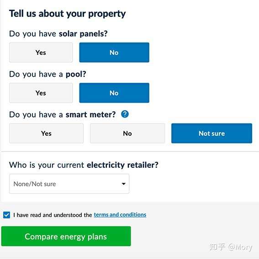Screen dimensions: 259x259
Task: Pick Yes for smart meter
Action: 47,133
